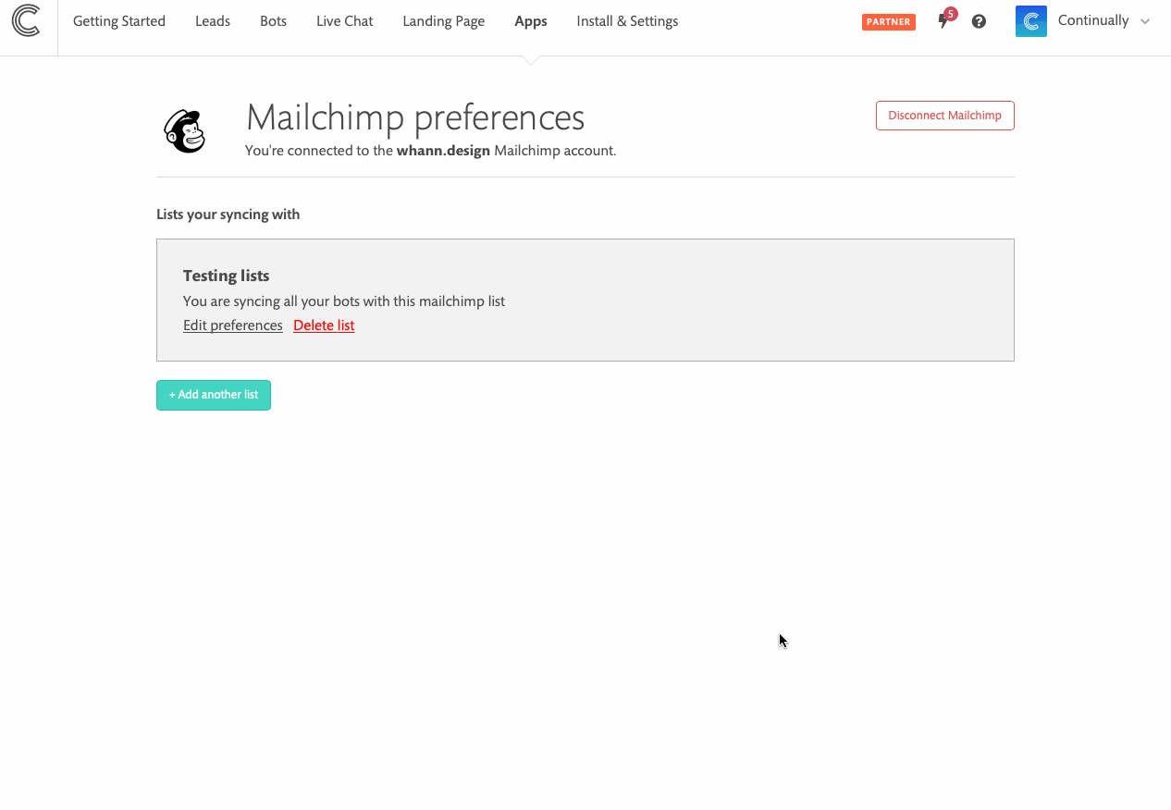
Task: Open the Getting Started menu
Action: point(119,20)
